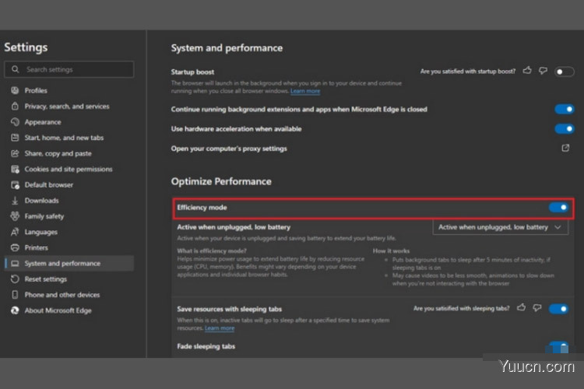The width and height of the screenshot is (584, 389).
Task: Click the Languages icon
Action: pos(15,232)
